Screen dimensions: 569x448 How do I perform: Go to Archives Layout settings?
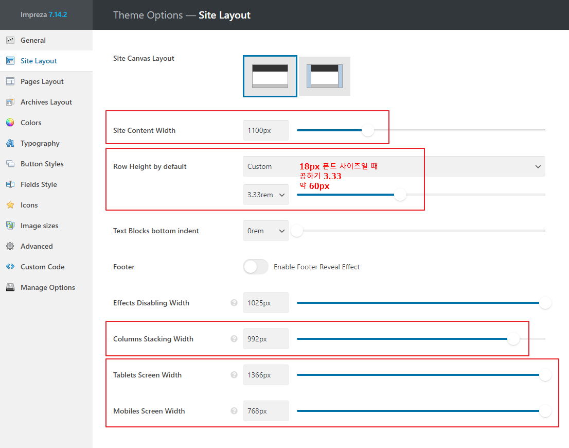pyautogui.click(x=46, y=102)
